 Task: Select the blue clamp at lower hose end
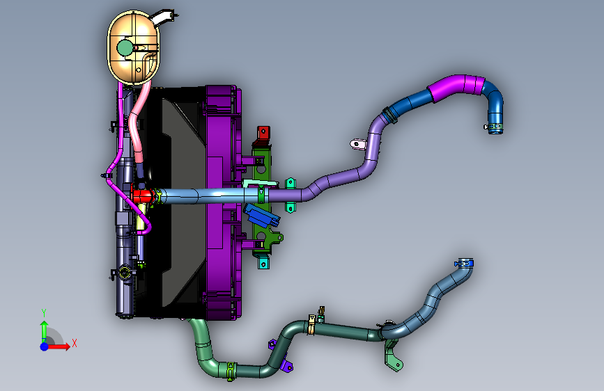click(464, 263)
